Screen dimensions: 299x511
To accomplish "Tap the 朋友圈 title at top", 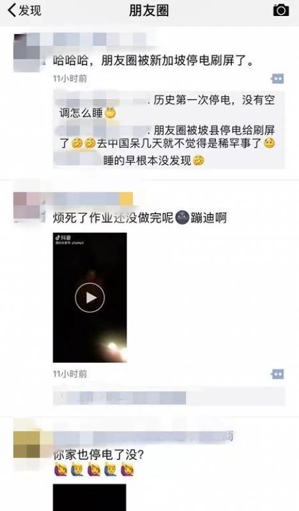I will [149, 10].
